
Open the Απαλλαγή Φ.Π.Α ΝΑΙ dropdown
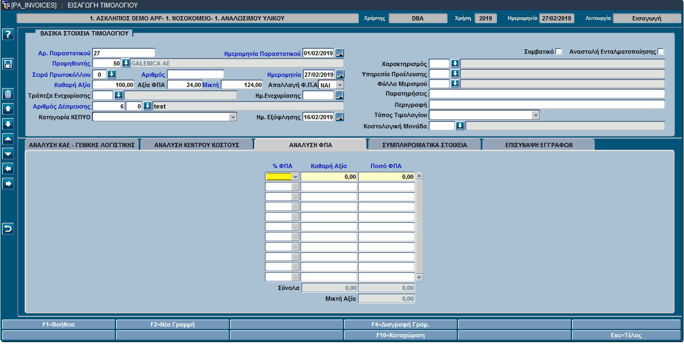click(340, 85)
